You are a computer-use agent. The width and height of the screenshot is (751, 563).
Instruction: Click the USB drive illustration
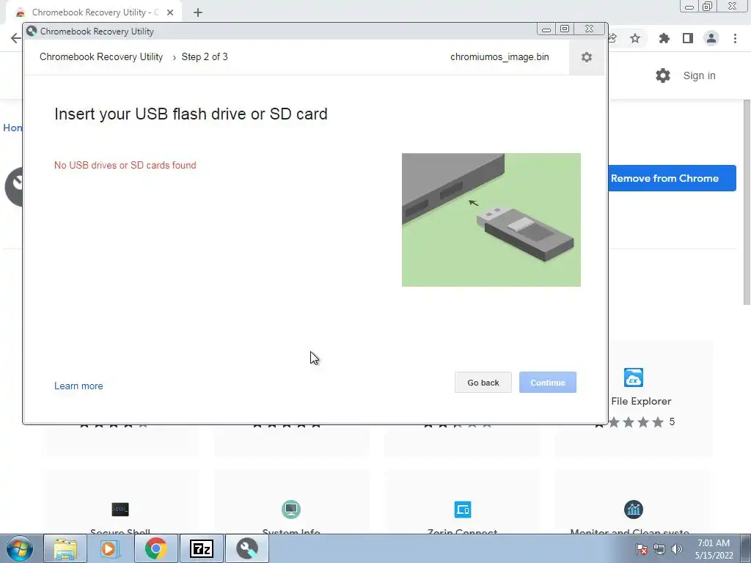coord(491,220)
